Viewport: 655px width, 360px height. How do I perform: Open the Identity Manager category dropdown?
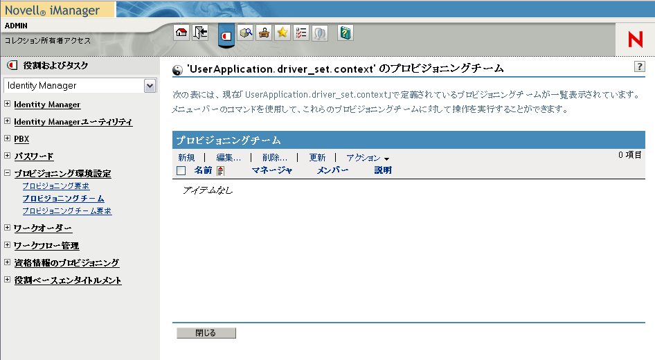click(x=150, y=86)
